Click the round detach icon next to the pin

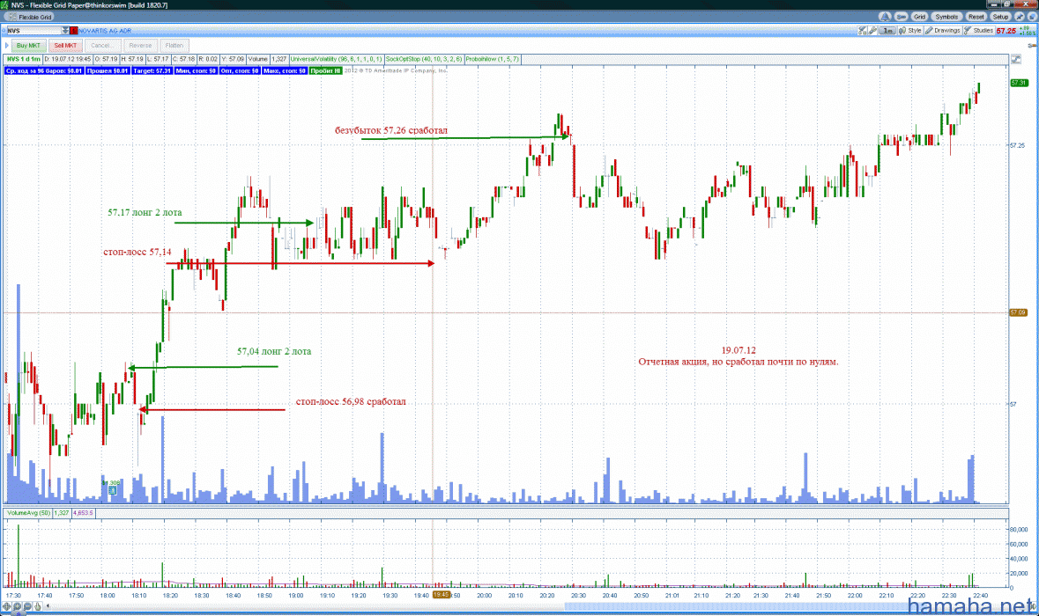pos(1032,17)
